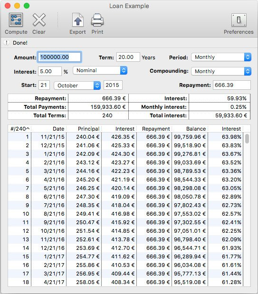Click the Print printer icon

tap(97, 20)
